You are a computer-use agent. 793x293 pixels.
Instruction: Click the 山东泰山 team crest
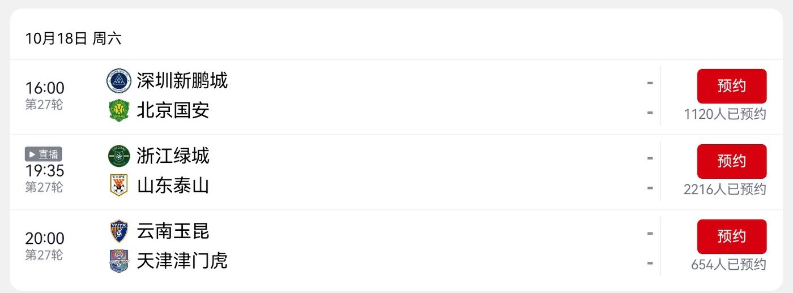(119, 186)
